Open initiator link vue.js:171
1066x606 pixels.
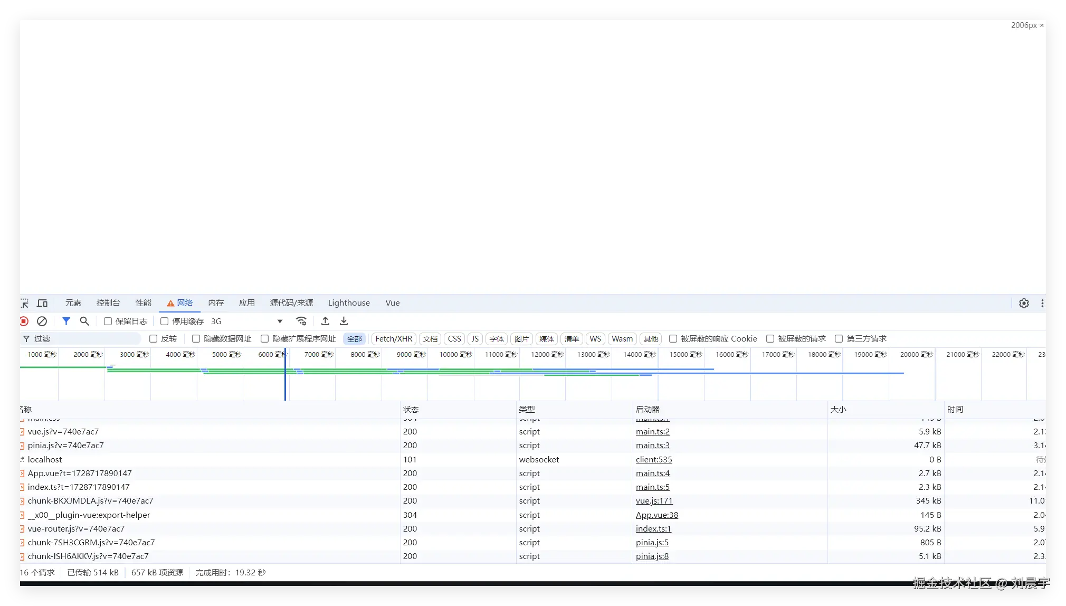(x=654, y=501)
